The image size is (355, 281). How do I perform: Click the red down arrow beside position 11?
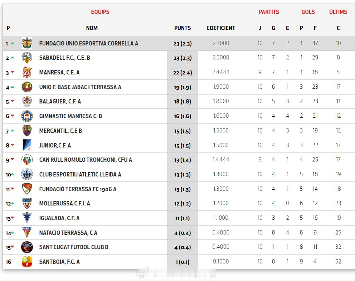(13, 188)
